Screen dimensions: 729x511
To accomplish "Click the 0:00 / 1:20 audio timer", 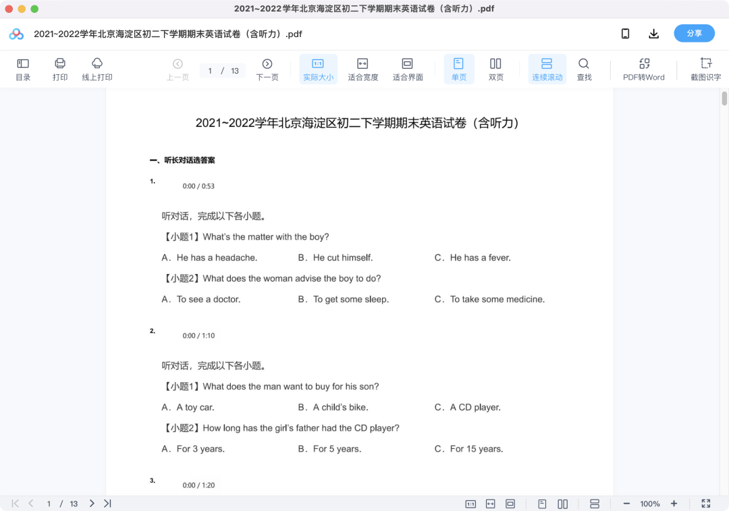I will tap(198, 485).
